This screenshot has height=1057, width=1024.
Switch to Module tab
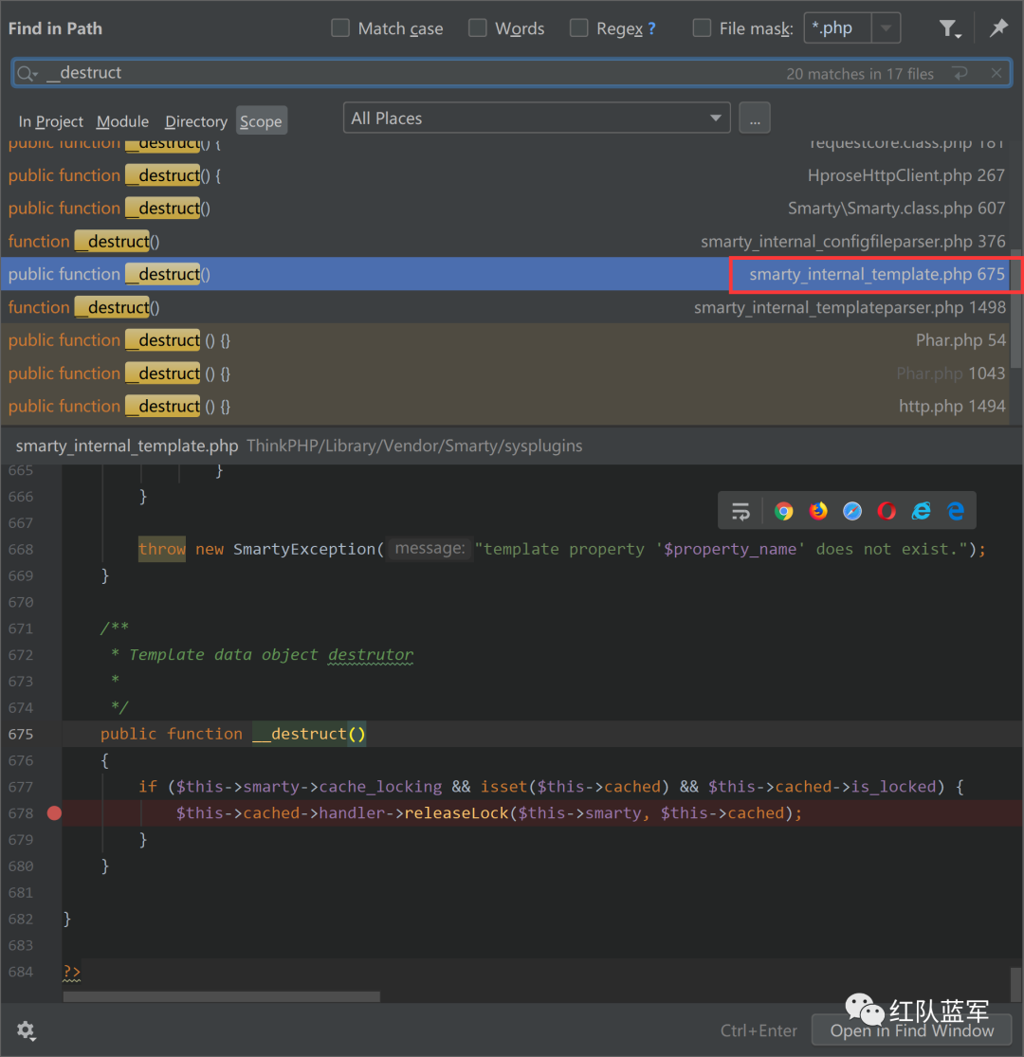pos(122,121)
